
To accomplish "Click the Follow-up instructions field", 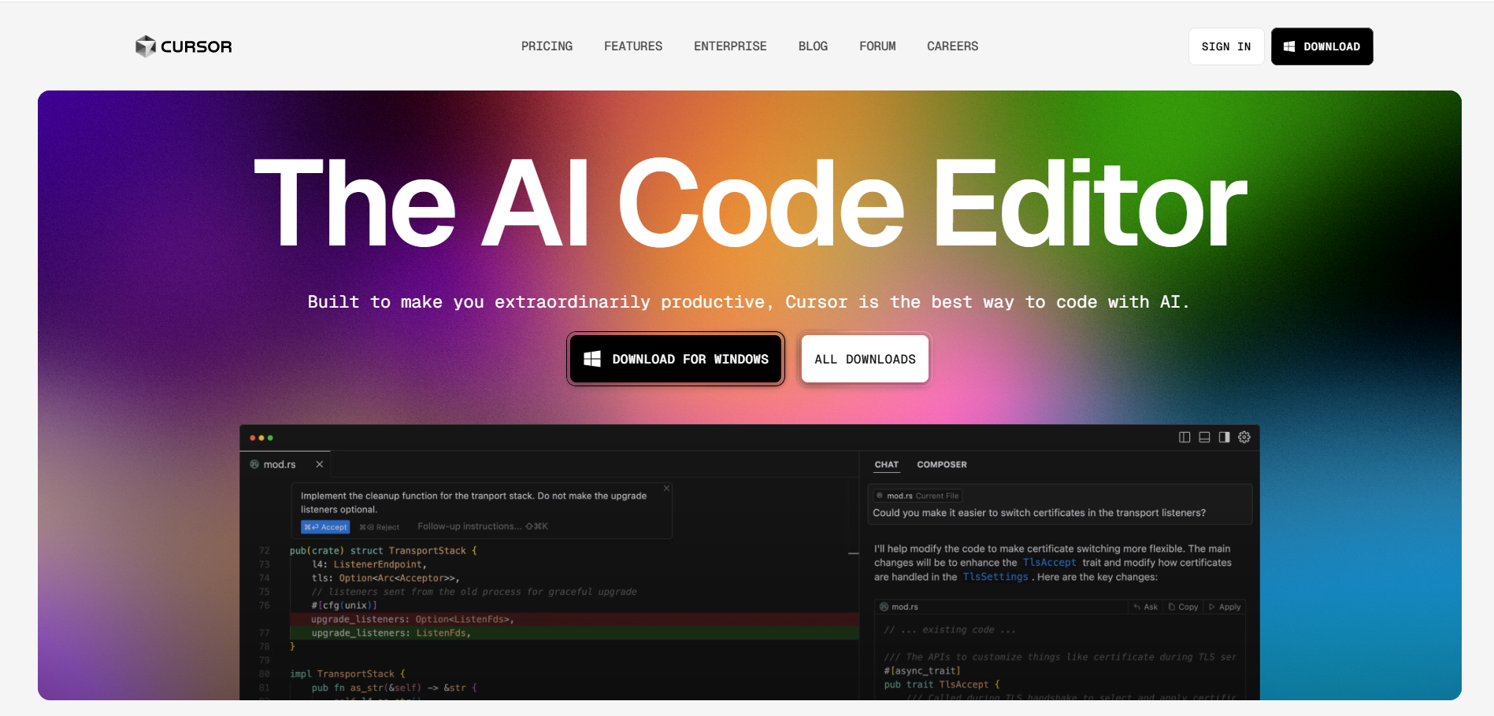I will tap(483, 526).
